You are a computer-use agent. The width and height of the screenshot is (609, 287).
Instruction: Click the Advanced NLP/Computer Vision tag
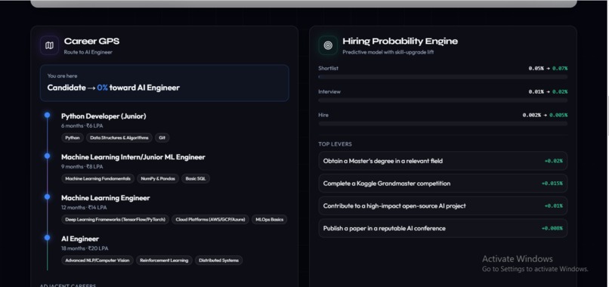coord(97,261)
